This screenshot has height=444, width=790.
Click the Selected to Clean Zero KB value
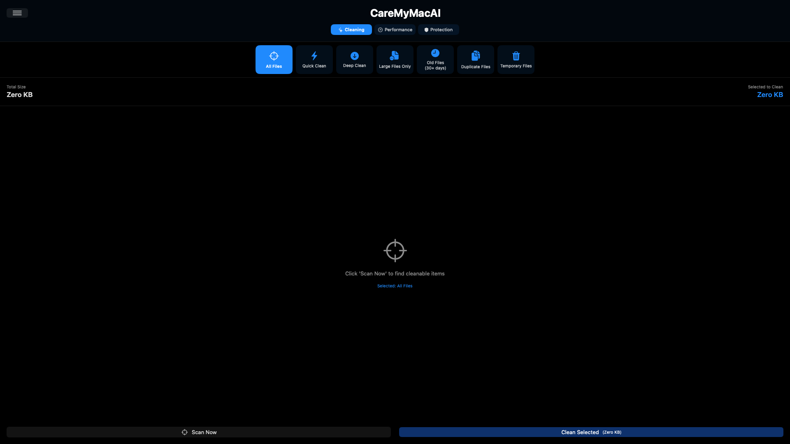(x=770, y=95)
